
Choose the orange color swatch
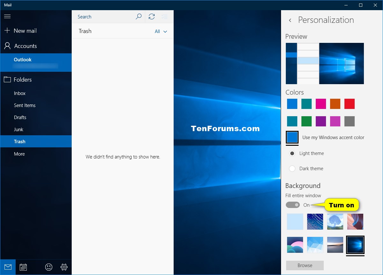(335, 104)
